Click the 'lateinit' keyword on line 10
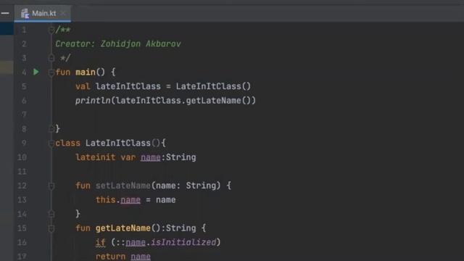The height and width of the screenshot is (261, 464). pos(95,157)
